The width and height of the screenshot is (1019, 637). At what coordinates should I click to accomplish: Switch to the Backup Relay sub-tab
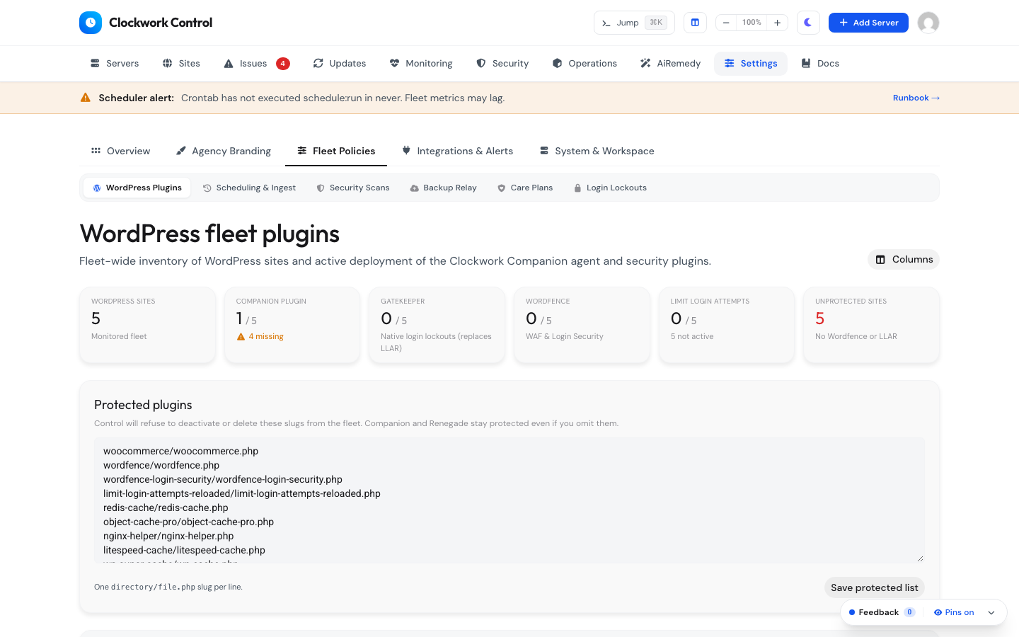pyautogui.click(x=443, y=188)
